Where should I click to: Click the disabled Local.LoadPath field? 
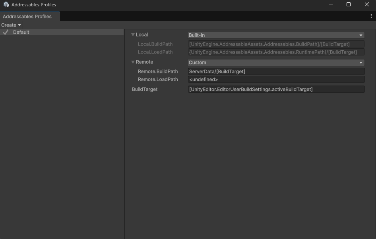276,52
